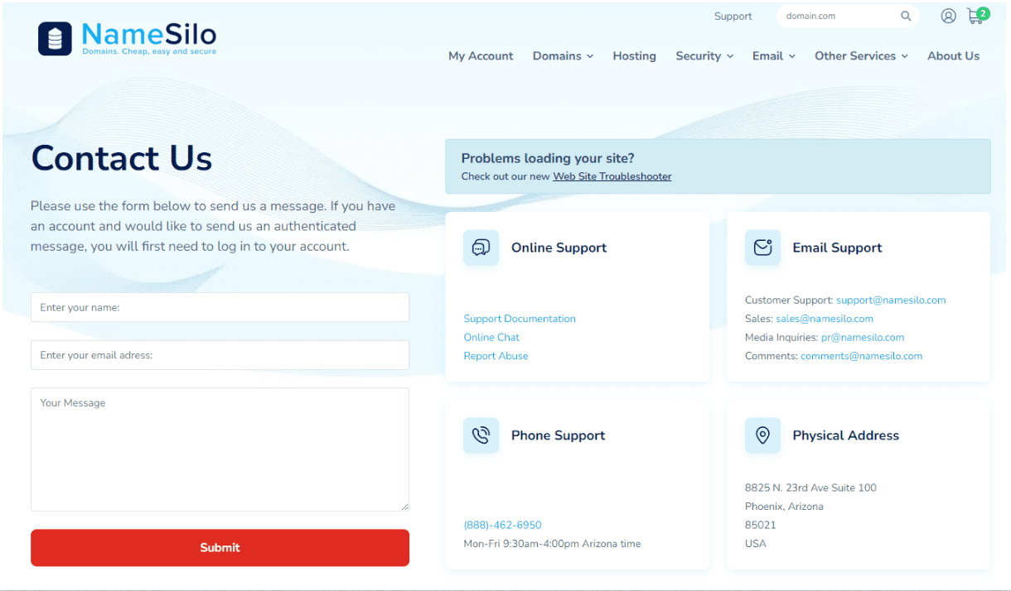Open the Domains menu item

(557, 56)
